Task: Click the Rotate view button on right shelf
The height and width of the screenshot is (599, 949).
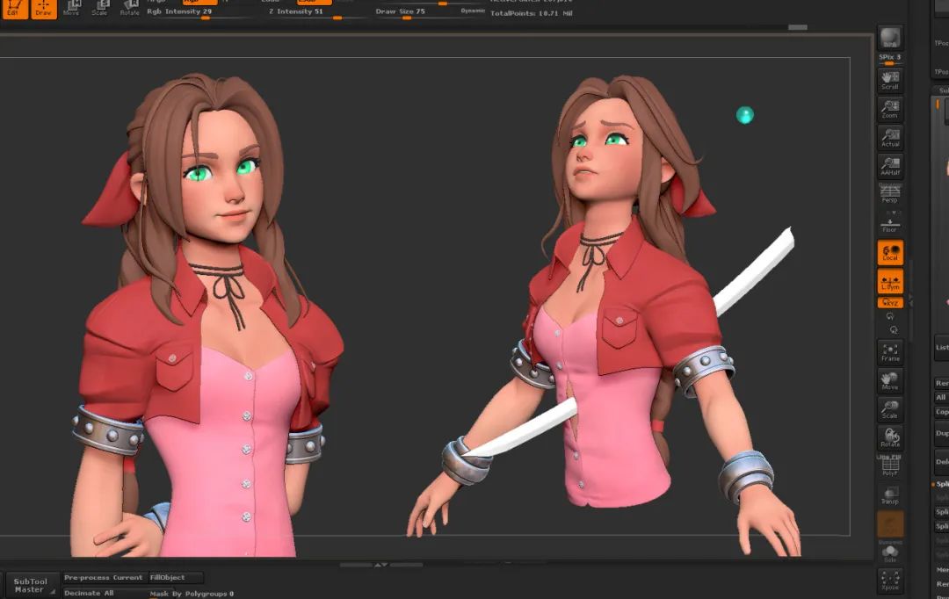Action: (x=889, y=438)
